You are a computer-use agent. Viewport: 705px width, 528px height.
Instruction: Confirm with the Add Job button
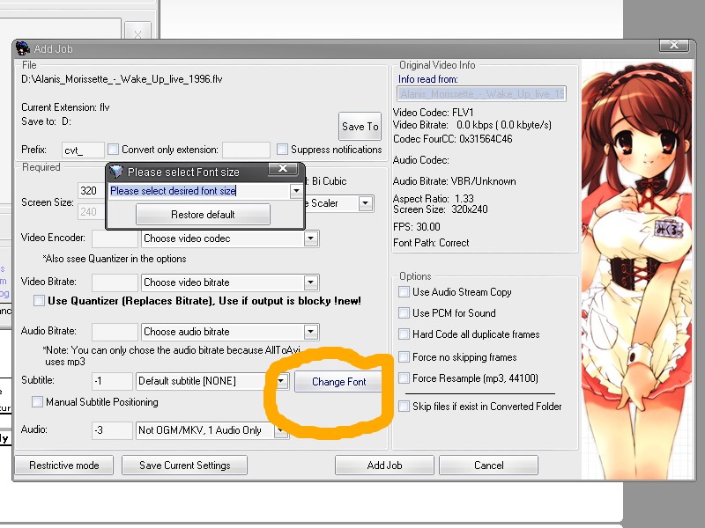384,466
